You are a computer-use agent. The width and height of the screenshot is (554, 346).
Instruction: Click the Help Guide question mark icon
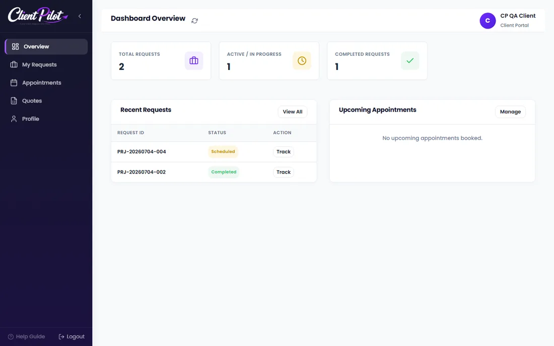coord(11,337)
